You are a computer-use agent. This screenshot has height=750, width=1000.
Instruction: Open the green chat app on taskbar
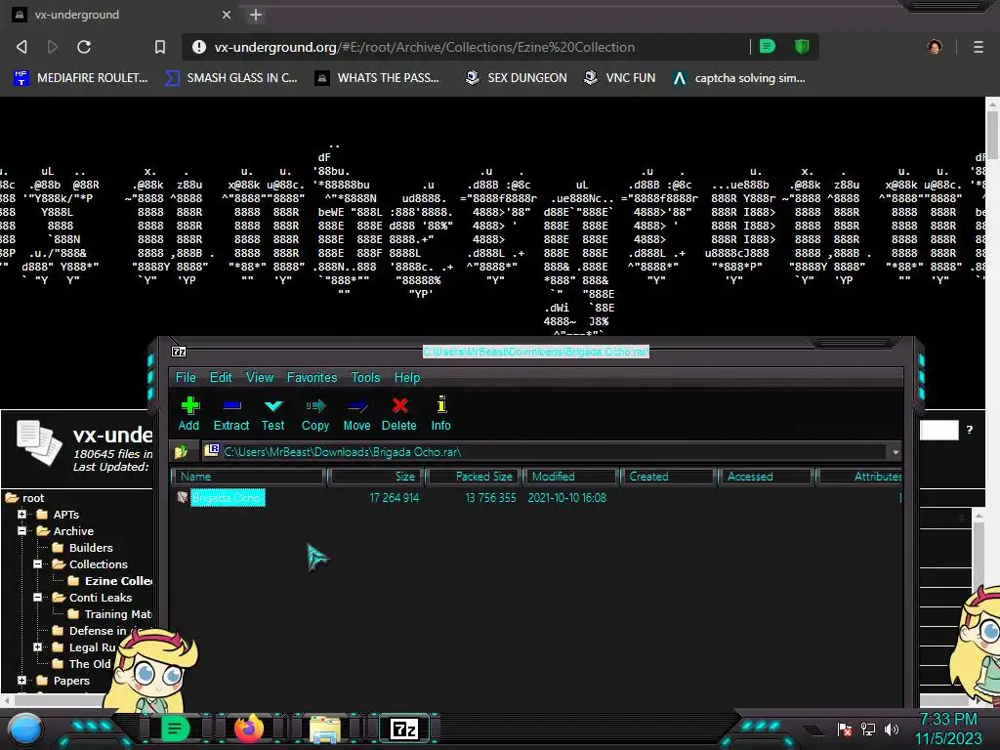point(175,729)
